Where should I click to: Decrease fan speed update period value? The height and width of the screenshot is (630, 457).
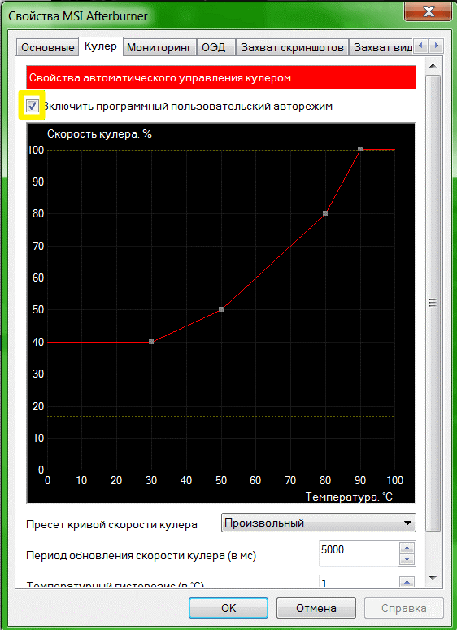coord(407,559)
